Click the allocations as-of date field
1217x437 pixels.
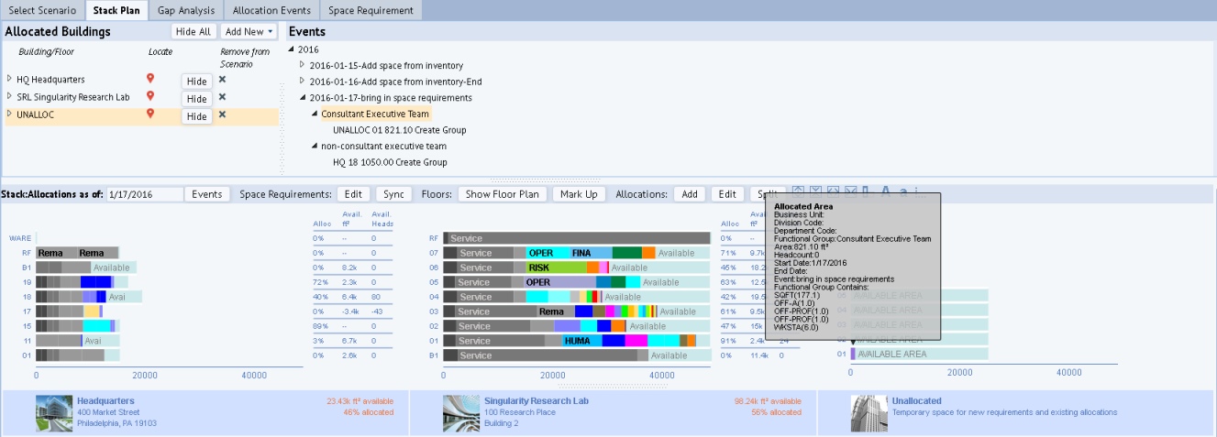tap(144, 194)
